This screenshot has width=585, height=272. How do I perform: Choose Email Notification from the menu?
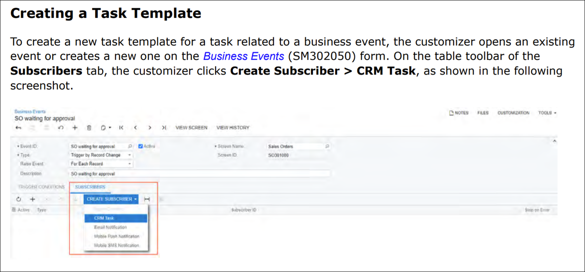(x=110, y=227)
